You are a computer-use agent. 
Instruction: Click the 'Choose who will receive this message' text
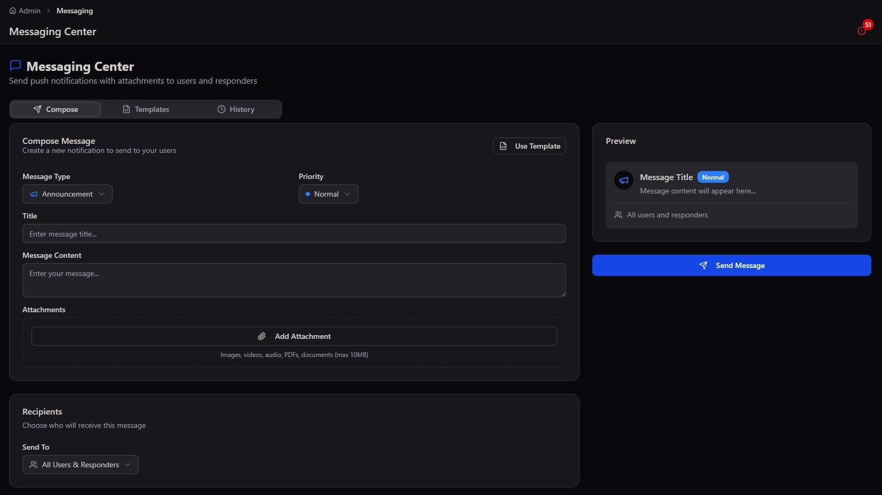pos(84,425)
